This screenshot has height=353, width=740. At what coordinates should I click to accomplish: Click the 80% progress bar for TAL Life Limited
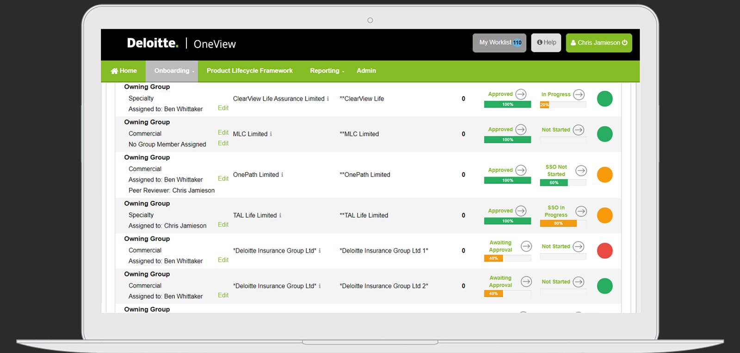[x=563, y=223]
